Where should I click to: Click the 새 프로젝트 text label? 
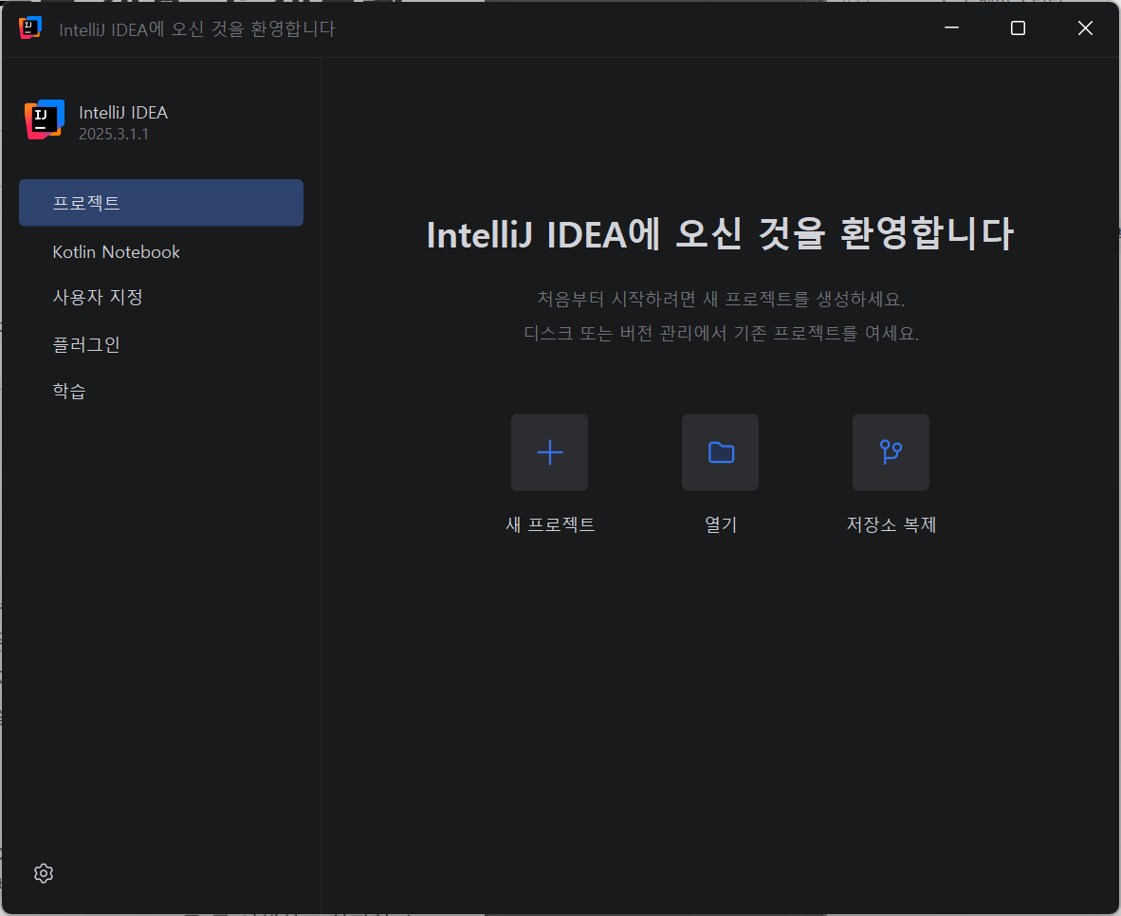550,524
